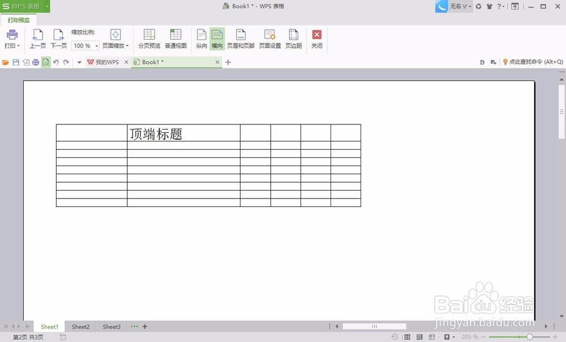566x342 pixels.
Task: Go to next page (下一页)
Action: coord(58,38)
